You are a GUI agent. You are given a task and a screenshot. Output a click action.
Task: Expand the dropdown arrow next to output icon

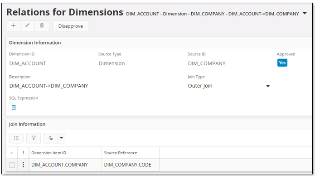[x=62, y=138]
